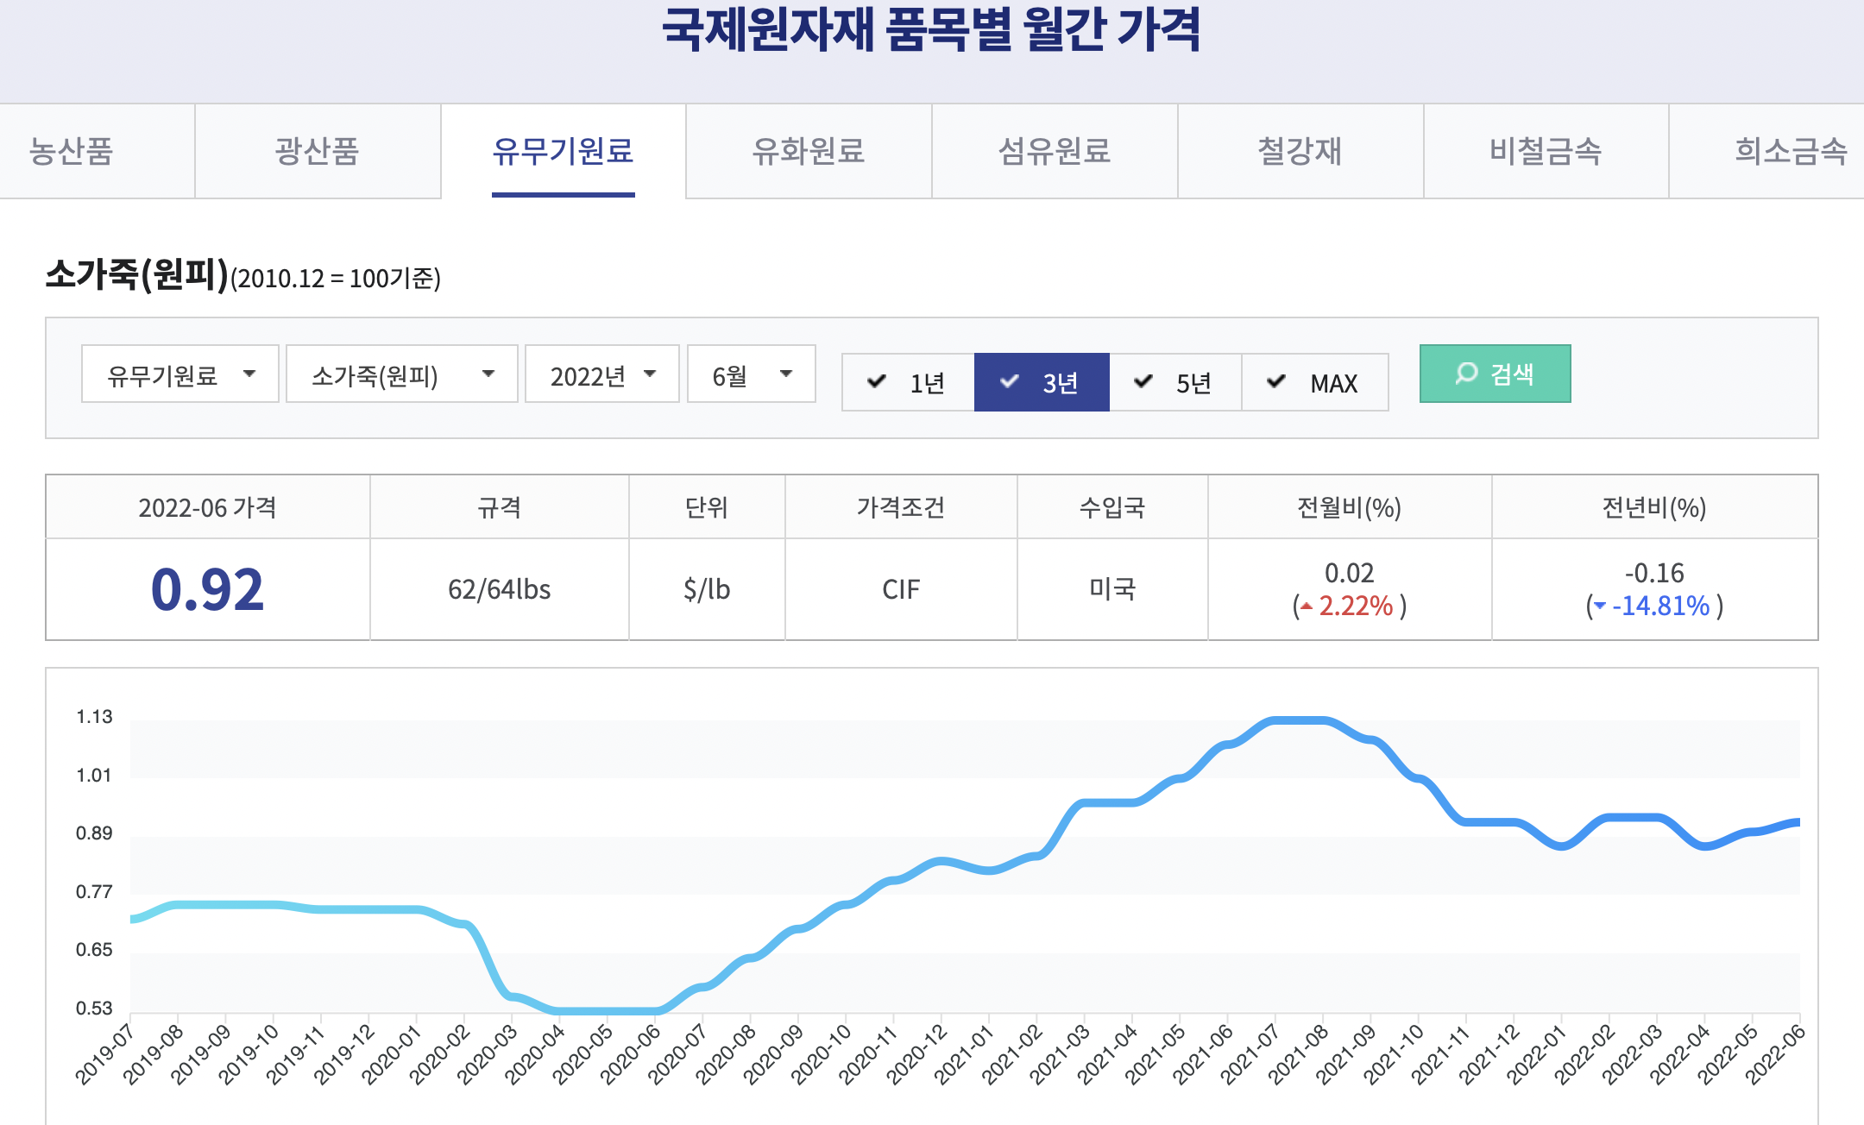Open the 유무기원료 category dropdown
Screen dimensions: 1864x1125
179,374
